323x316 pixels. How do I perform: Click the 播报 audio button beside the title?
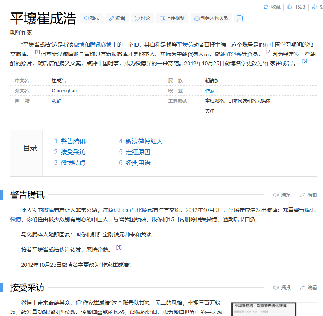tap(92, 18)
